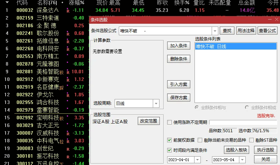This screenshot has height=165, width=280.
Task: Uncheck 时间段内满足条件 checkbox
Action: coord(169,150)
